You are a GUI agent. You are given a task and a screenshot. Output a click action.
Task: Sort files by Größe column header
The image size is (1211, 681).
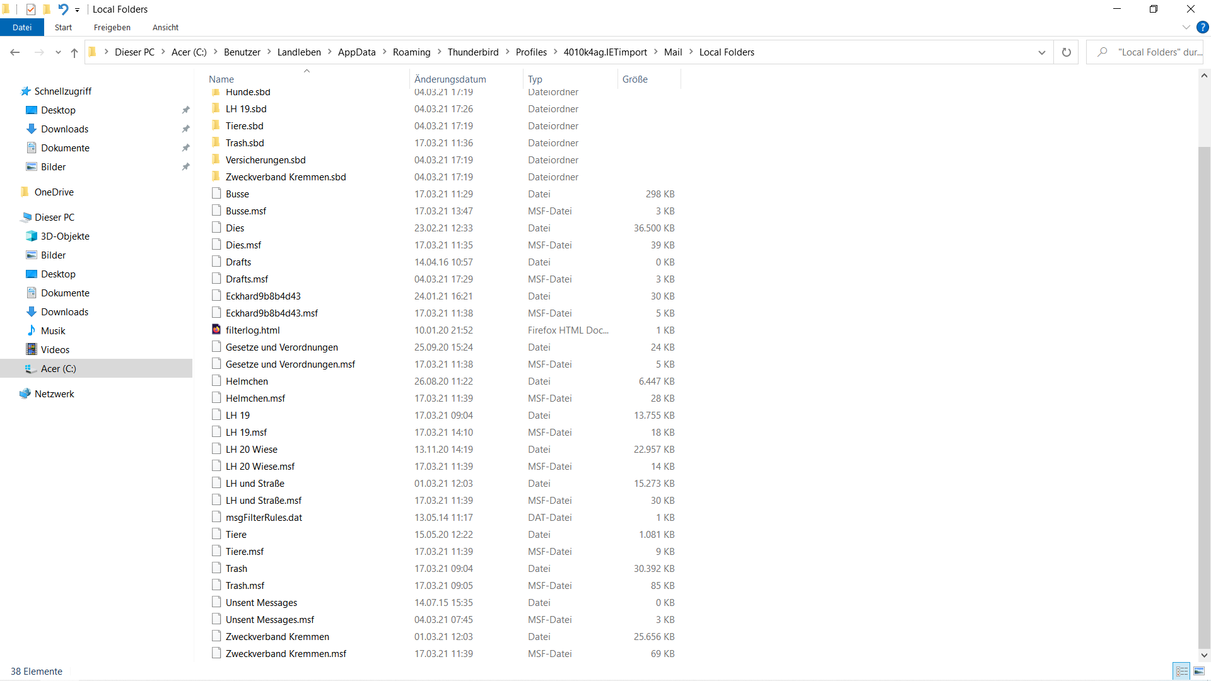tap(635, 79)
